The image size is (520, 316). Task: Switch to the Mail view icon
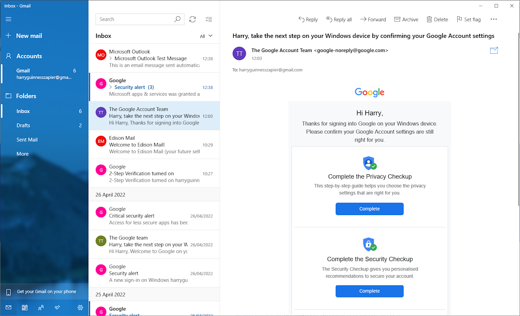pos(9,307)
